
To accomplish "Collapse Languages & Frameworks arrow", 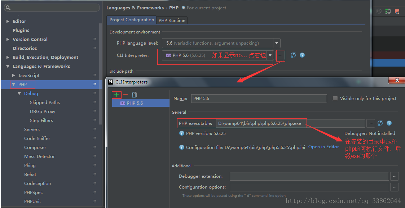I will (x=8, y=67).
